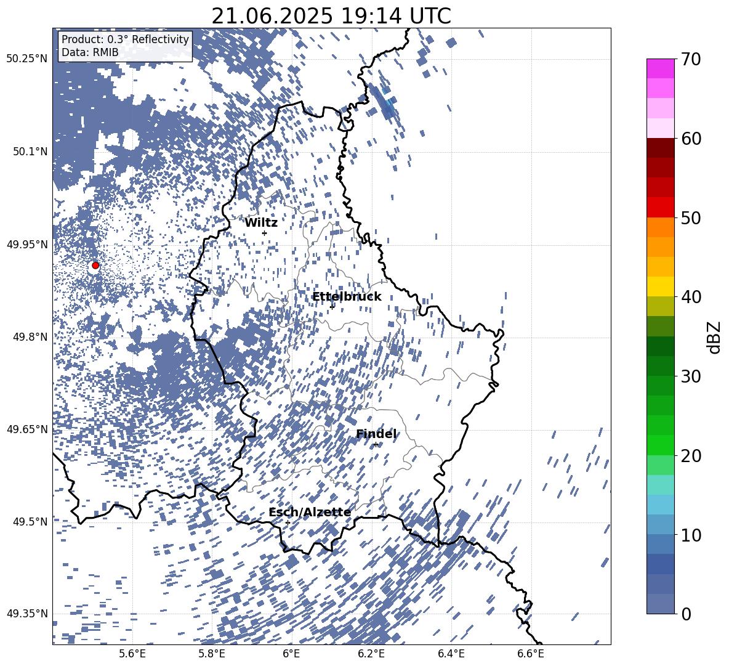Click the 49.5°N latitude label
Image resolution: width=729 pixels, height=666 pixels.
click(30, 521)
